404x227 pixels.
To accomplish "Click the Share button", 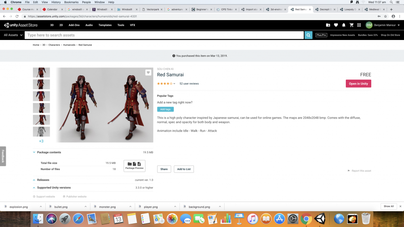I will 164,169.
